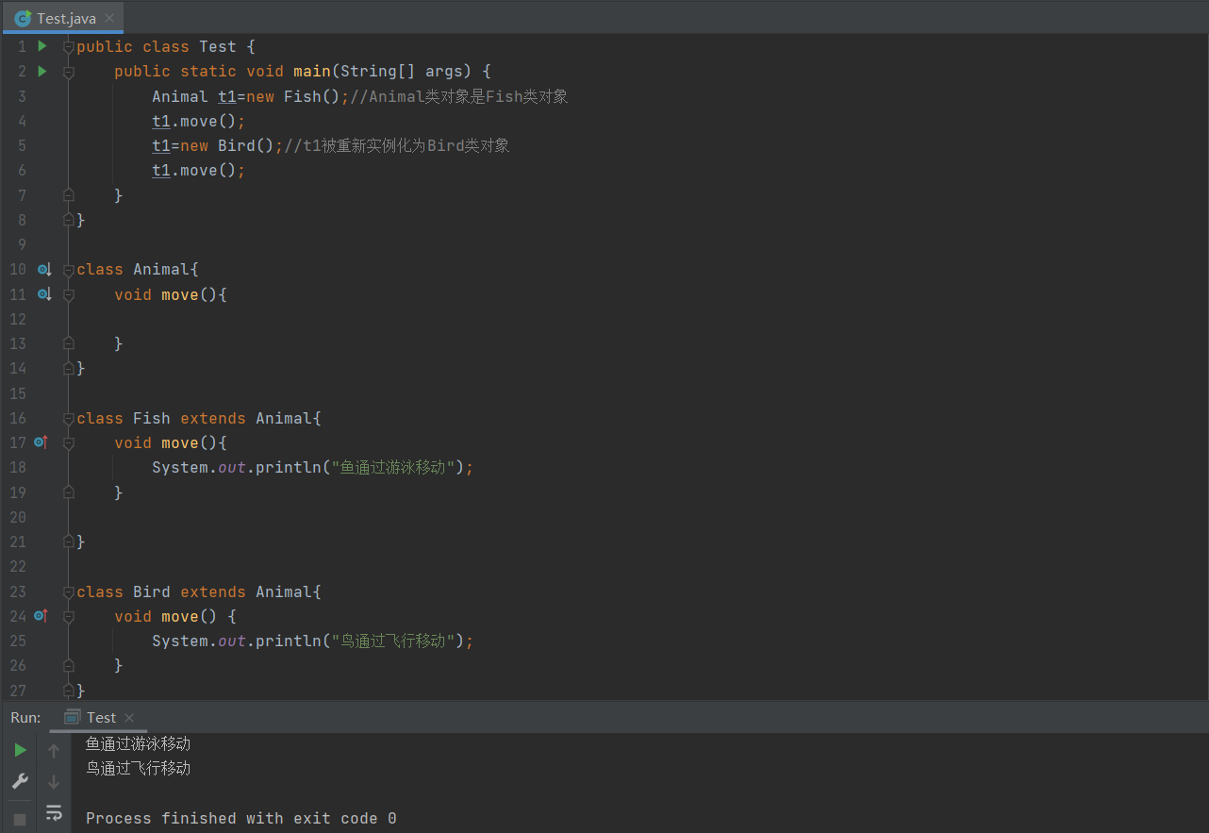Click the Test run configuration icon in Run panel
Image resolution: width=1209 pixels, height=833 pixels.
coord(72,718)
